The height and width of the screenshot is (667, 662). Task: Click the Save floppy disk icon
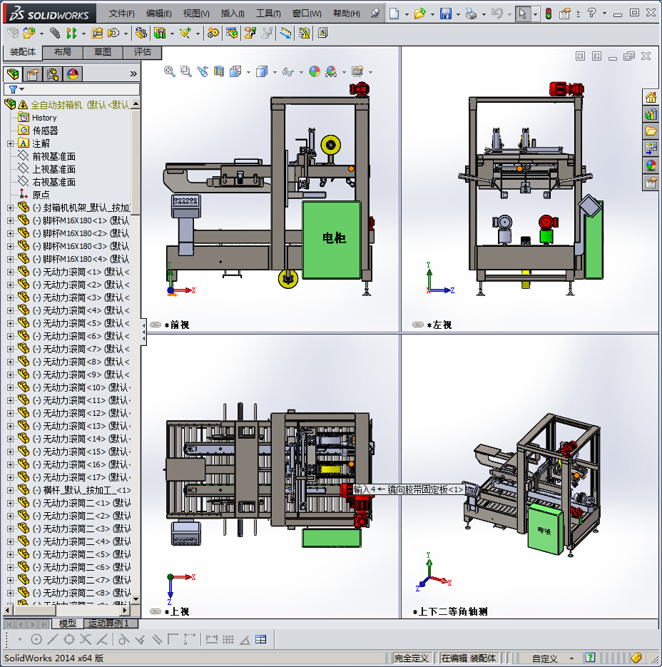coord(445,14)
